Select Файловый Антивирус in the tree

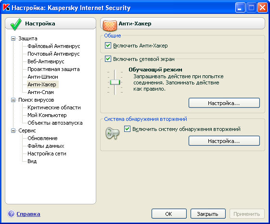pyautogui.click(x=54, y=46)
